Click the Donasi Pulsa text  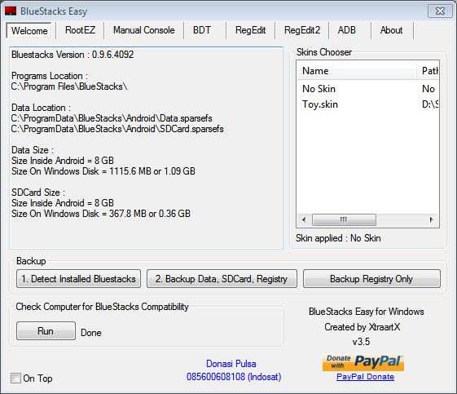click(x=231, y=364)
